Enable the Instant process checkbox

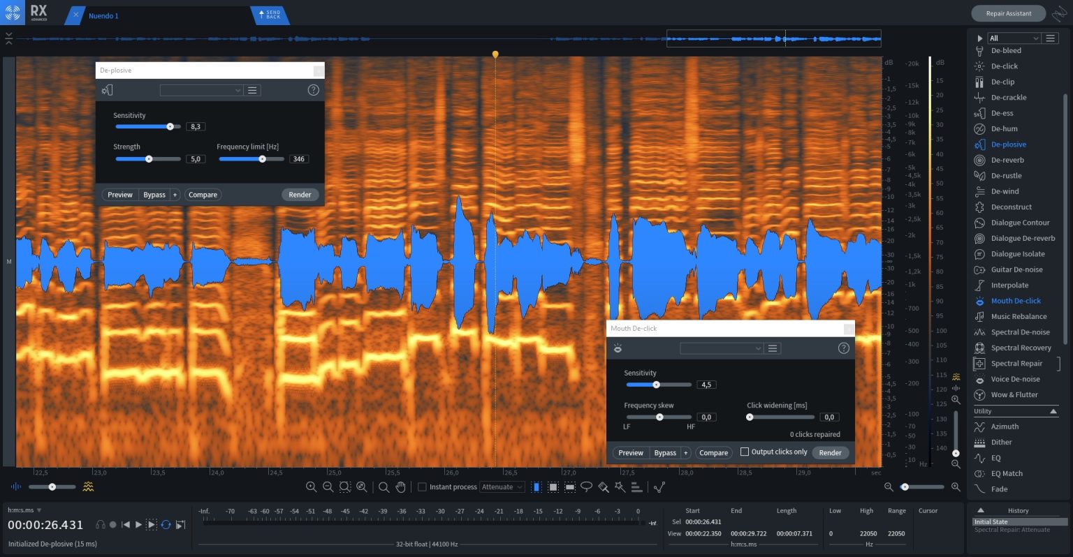[422, 487]
